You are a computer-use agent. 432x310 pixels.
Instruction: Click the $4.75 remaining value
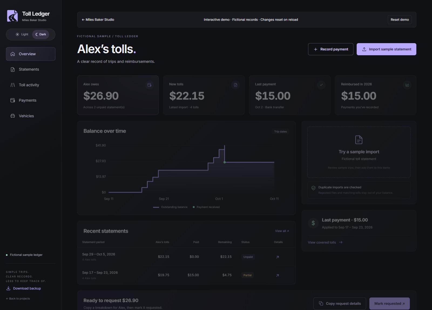[227, 275]
